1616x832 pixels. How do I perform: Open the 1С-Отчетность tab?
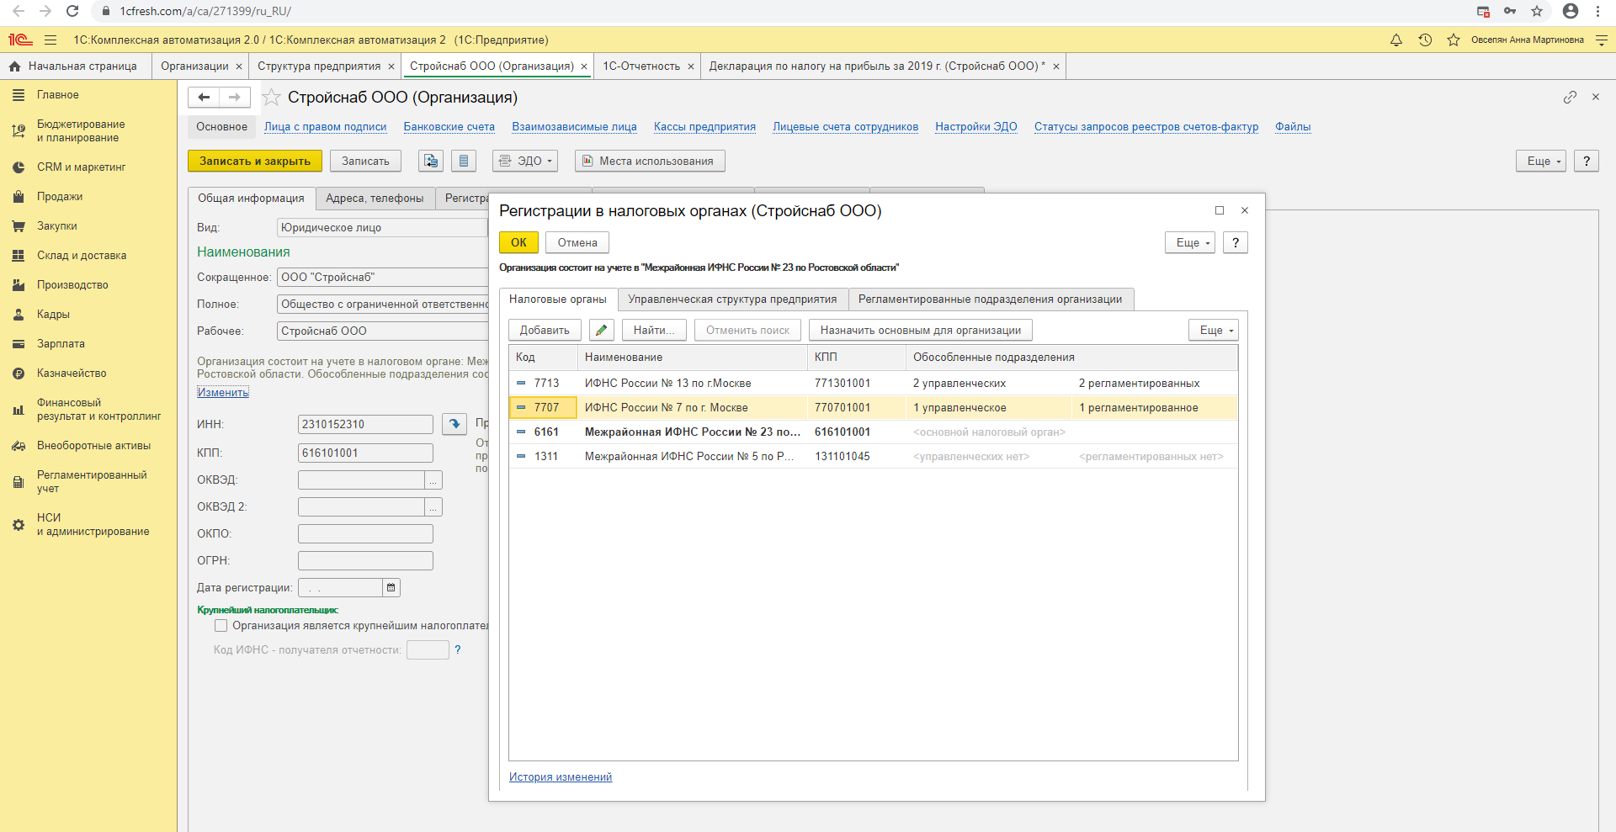click(x=641, y=66)
